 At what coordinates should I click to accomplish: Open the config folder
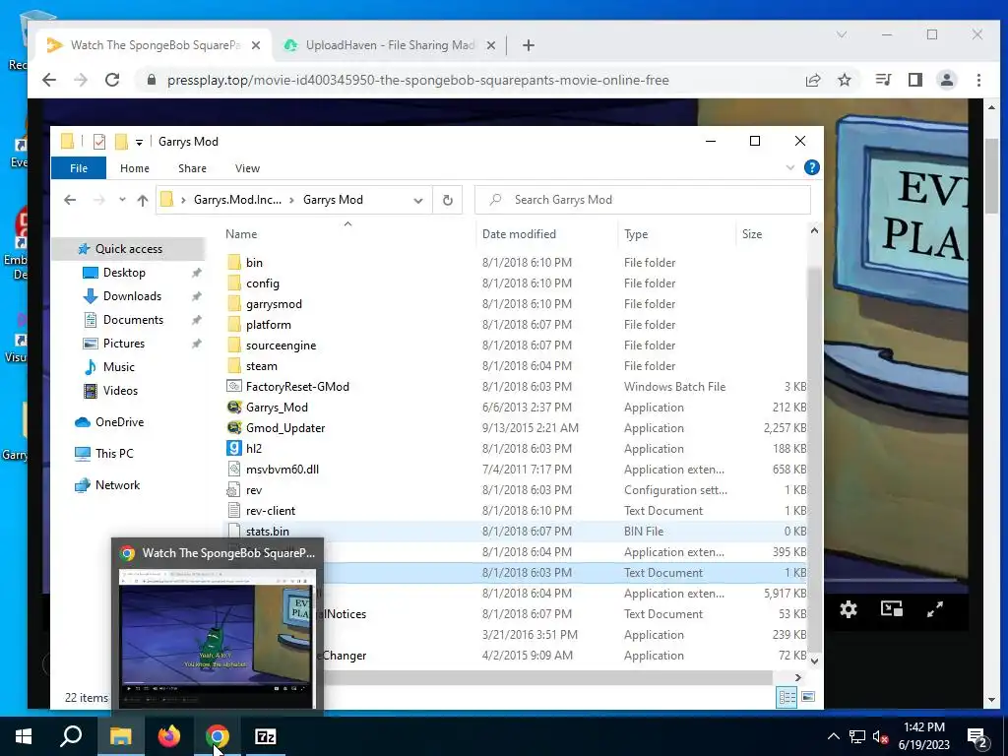262,283
